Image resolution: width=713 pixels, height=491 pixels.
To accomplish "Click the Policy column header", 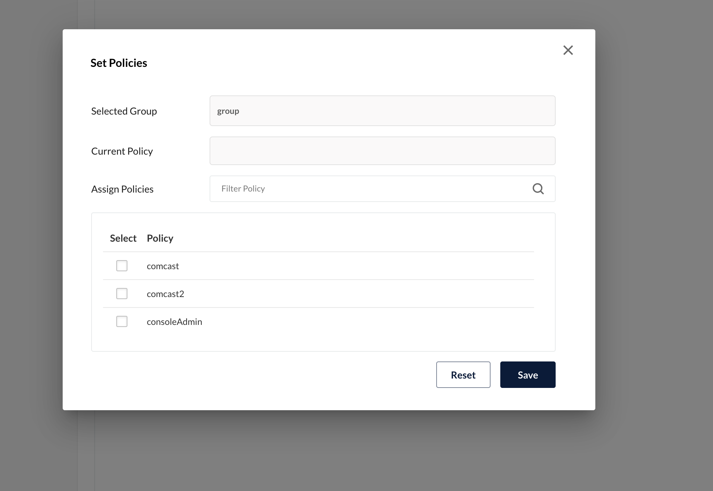I will [x=160, y=238].
